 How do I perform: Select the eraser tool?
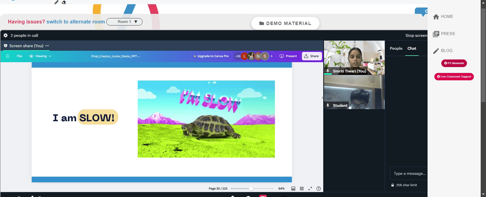[64, 2]
